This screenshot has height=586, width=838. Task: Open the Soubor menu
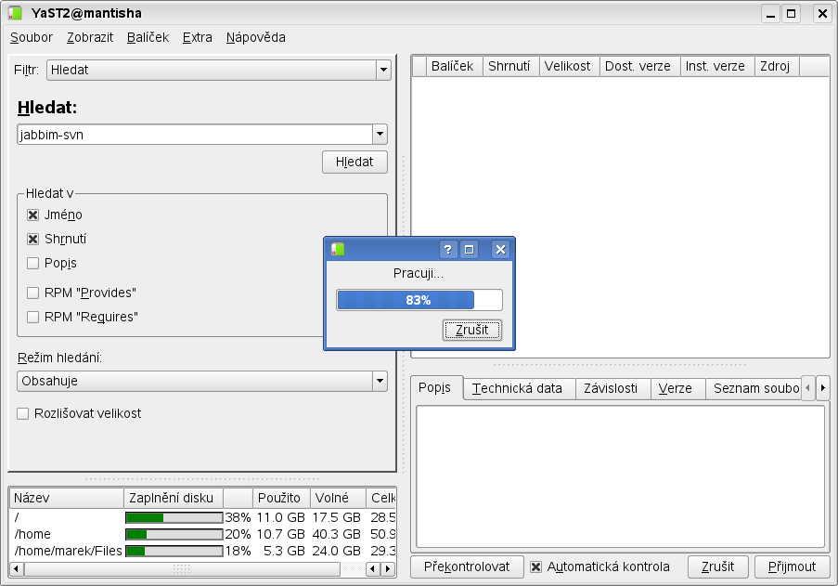pyautogui.click(x=32, y=37)
